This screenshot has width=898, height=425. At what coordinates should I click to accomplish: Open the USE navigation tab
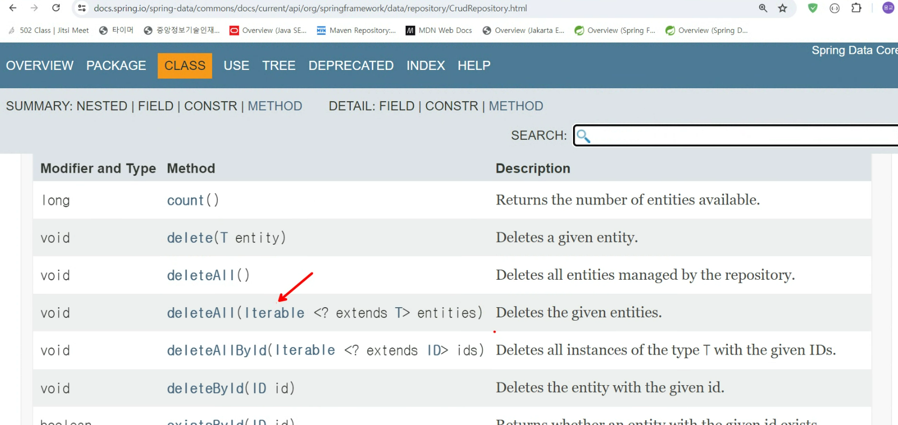click(x=236, y=66)
